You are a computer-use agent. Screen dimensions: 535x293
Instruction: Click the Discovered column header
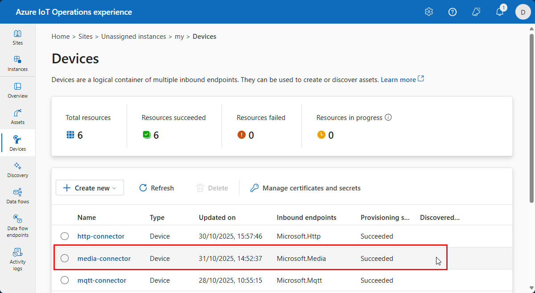coord(440,218)
